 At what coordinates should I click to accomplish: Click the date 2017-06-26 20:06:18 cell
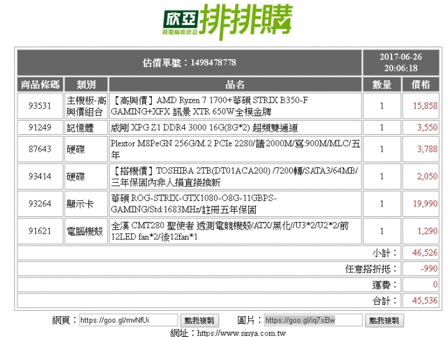(x=401, y=63)
